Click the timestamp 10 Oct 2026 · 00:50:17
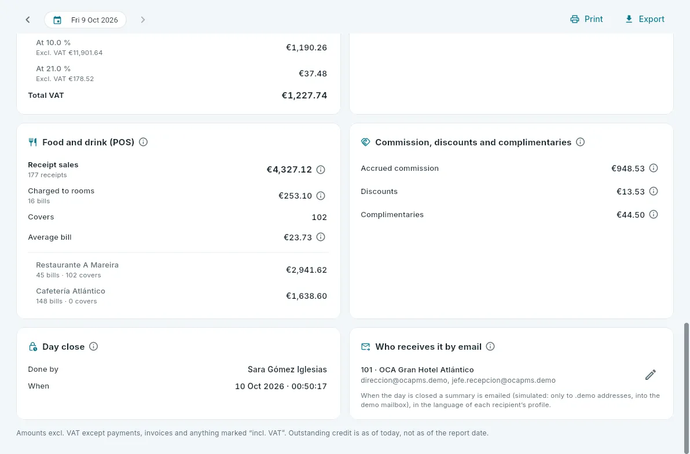 coord(281,386)
